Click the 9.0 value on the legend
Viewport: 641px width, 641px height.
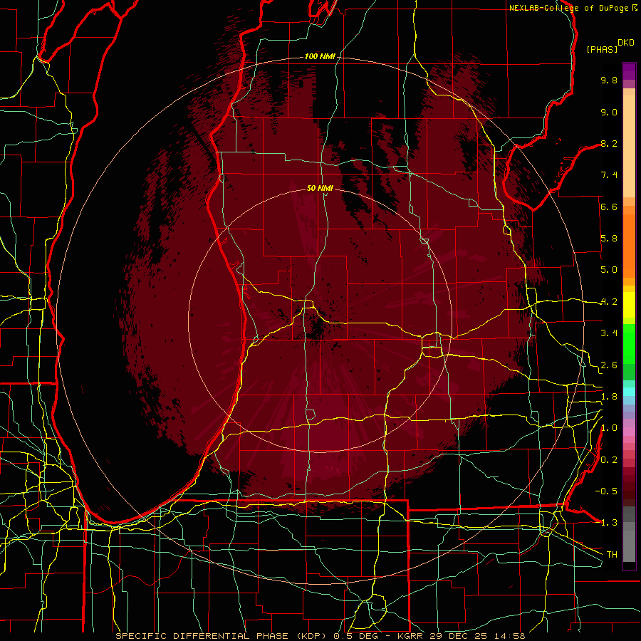coord(609,112)
